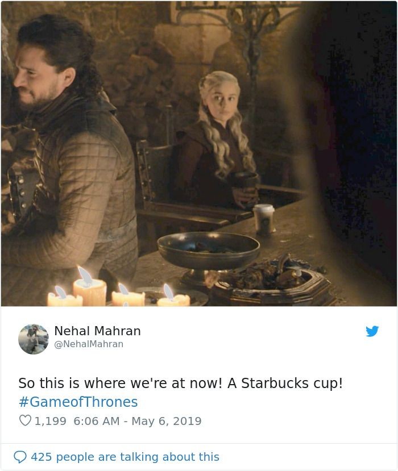Click the speech bubble reply icon
Viewport: 398px width, 471px height.
(x=20, y=457)
